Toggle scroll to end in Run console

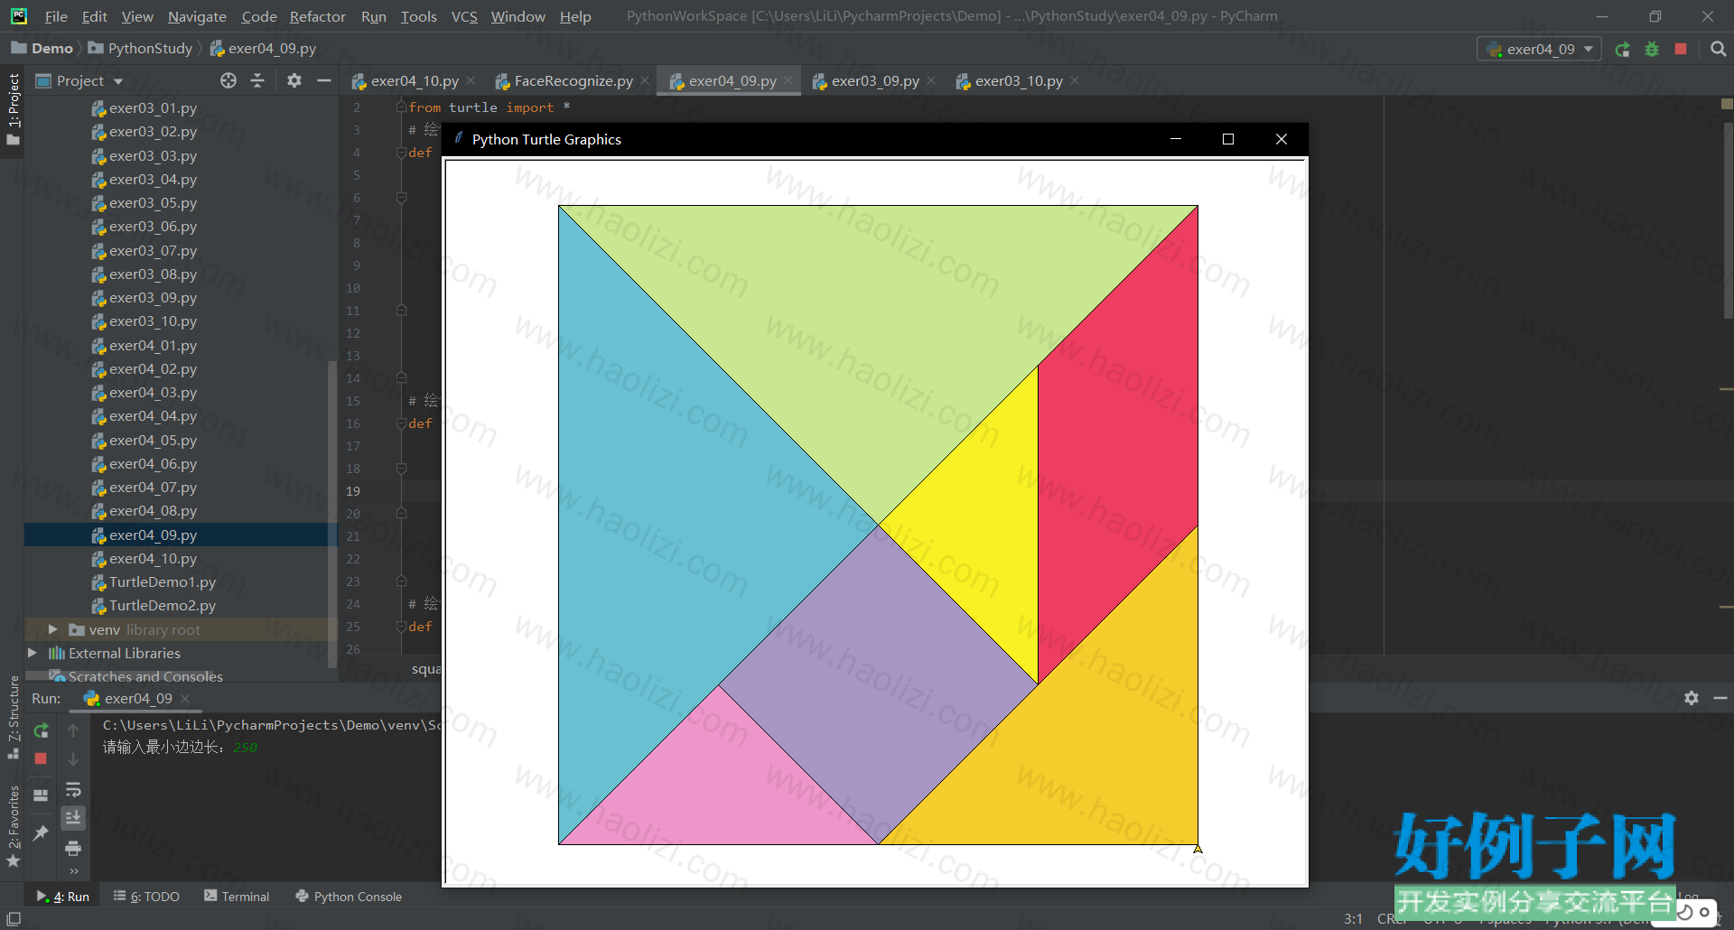coord(73,817)
